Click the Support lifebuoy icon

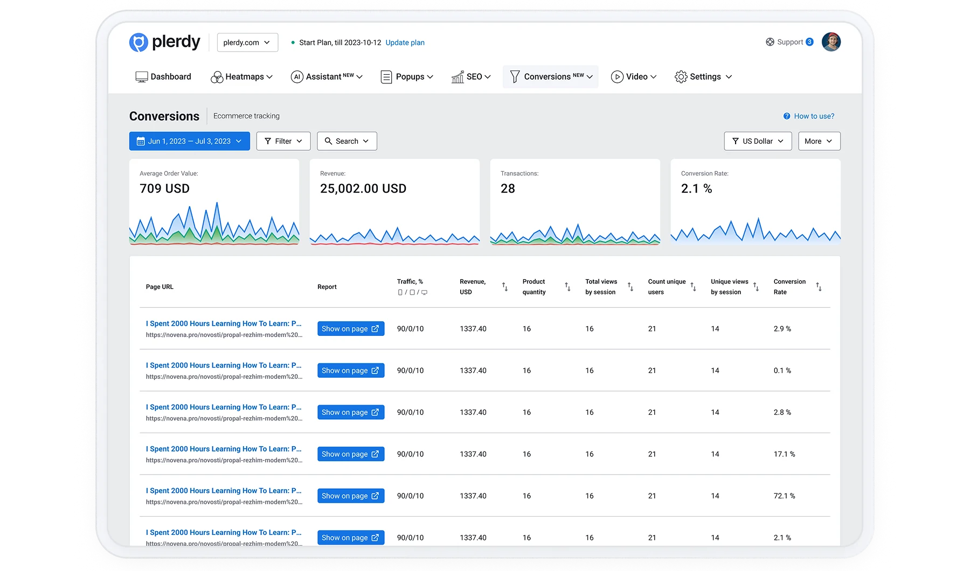pyautogui.click(x=770, y=42)
